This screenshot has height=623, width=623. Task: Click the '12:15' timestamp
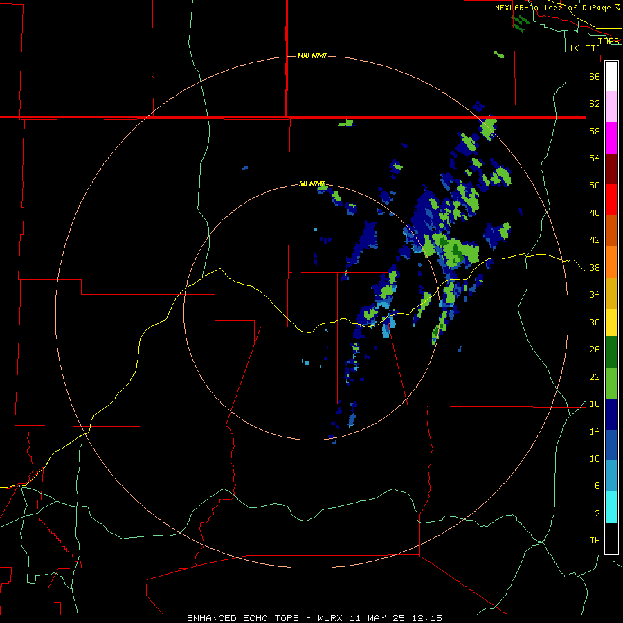[426, 618]
